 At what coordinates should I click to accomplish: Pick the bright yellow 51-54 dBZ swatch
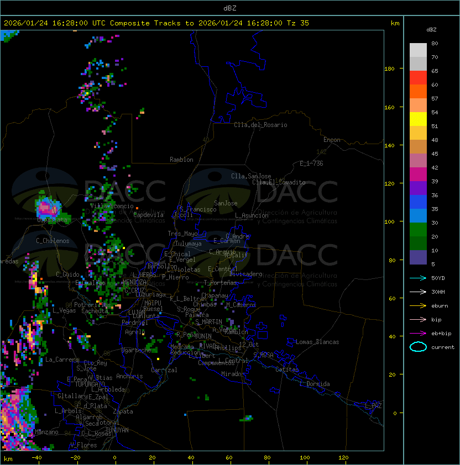click(418, 119)
